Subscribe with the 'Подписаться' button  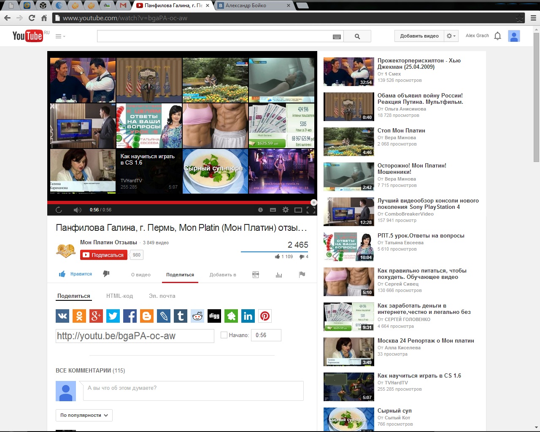point(104,255)
